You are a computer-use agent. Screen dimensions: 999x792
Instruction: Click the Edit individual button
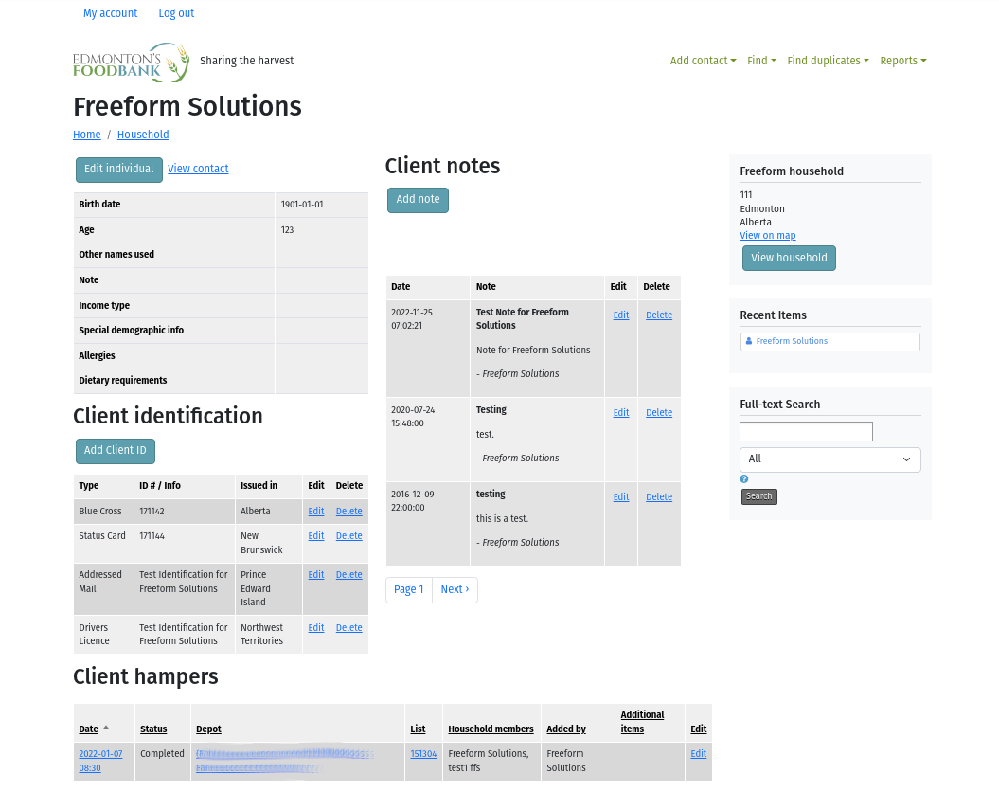click(119, 170)
